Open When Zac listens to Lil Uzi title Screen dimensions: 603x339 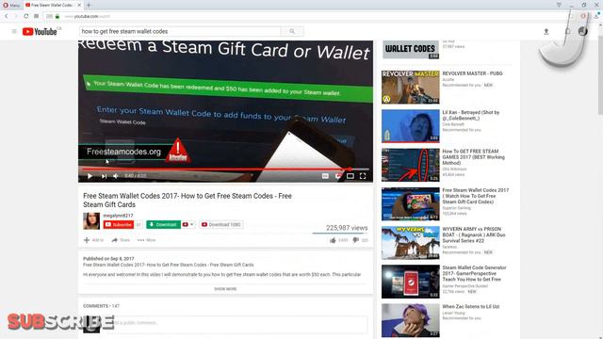[x=471, y=307]
